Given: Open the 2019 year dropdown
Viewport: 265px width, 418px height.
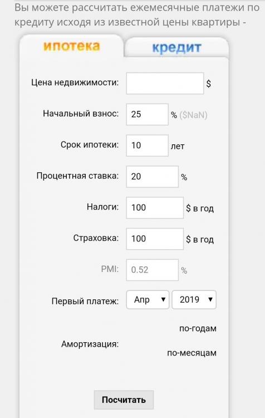Looking at the screenshot, I should (x=194, y=300).
